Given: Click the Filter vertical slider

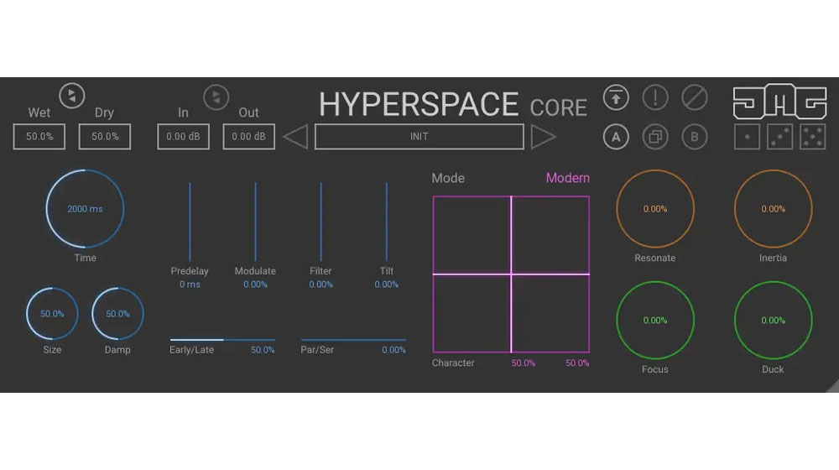Looking at the screenshot, I should coord(321,222).
